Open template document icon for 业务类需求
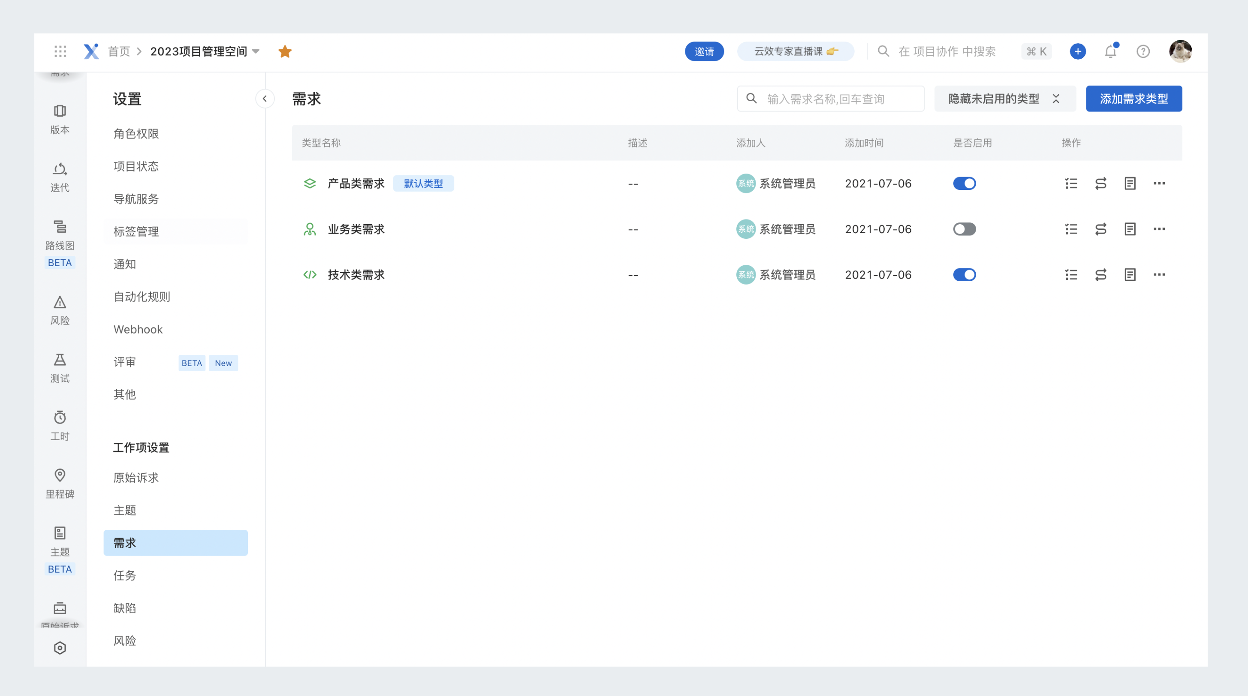 1130,229
